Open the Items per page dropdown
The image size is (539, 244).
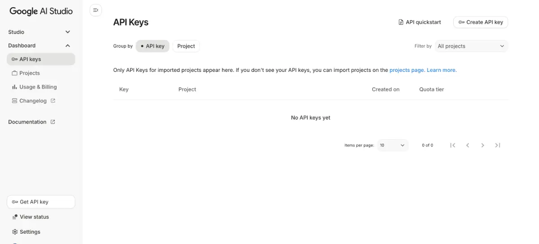[x=393, y=145]
